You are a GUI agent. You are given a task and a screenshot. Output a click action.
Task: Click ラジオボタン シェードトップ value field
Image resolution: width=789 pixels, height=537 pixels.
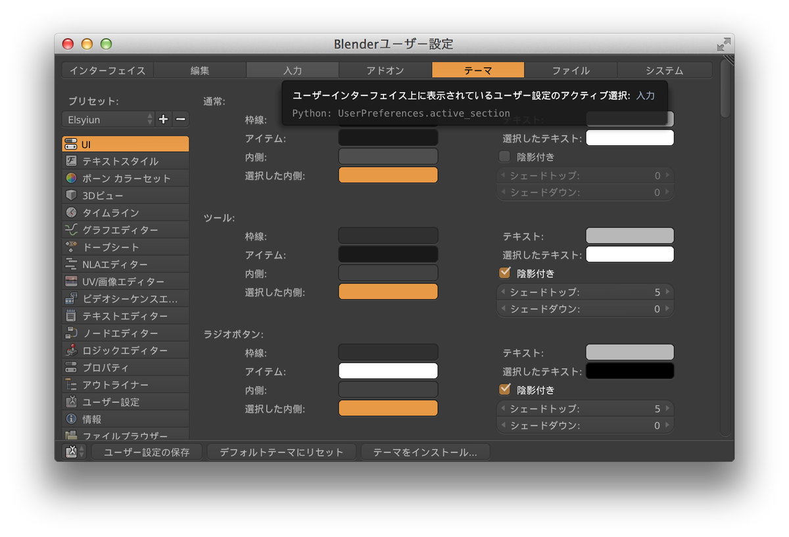[585, 409]
